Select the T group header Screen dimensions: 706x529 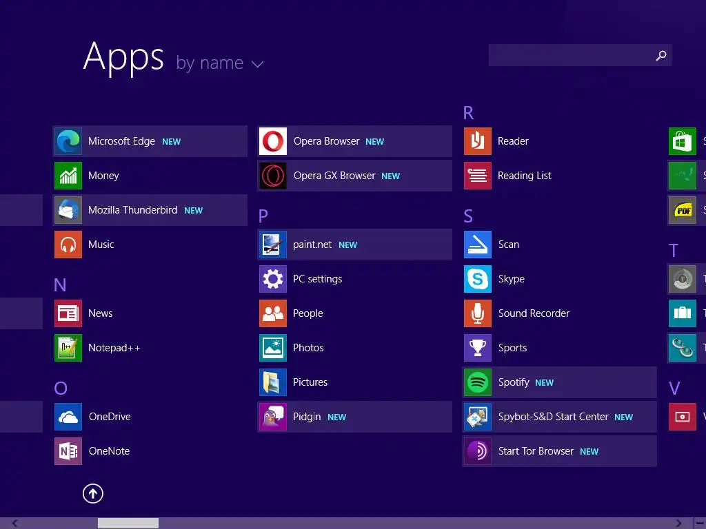click(x=673, y=251)
